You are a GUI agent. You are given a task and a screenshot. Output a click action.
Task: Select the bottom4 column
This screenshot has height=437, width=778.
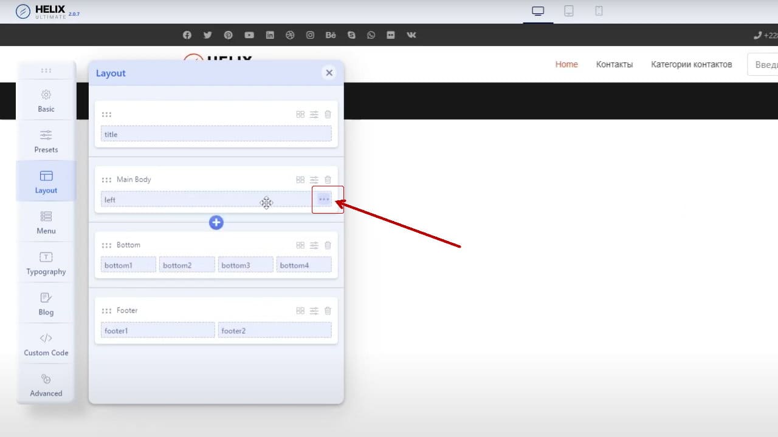304,265
